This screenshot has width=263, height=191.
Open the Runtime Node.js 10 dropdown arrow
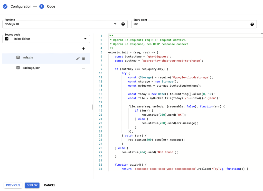pos(115,24)
